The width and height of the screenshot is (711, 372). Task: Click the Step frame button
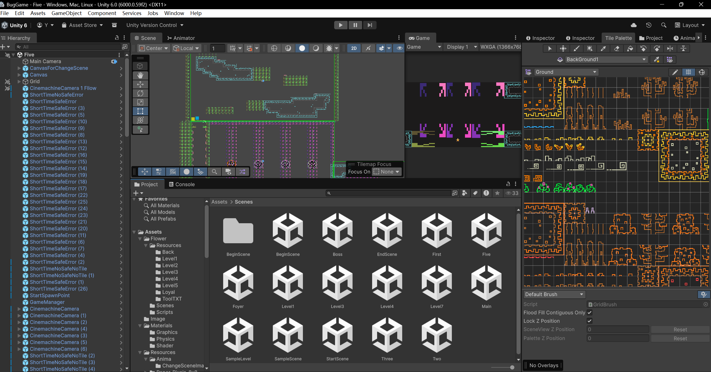coord(370,25)
